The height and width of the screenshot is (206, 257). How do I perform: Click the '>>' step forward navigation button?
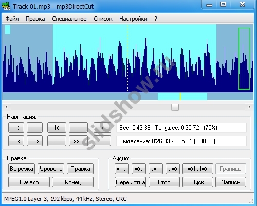click(x=34, y=128)
